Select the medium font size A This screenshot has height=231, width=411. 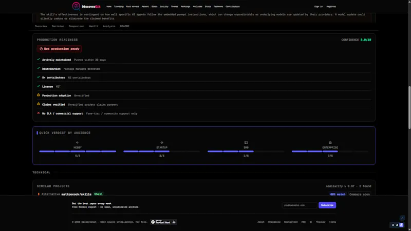coord(397,225)
